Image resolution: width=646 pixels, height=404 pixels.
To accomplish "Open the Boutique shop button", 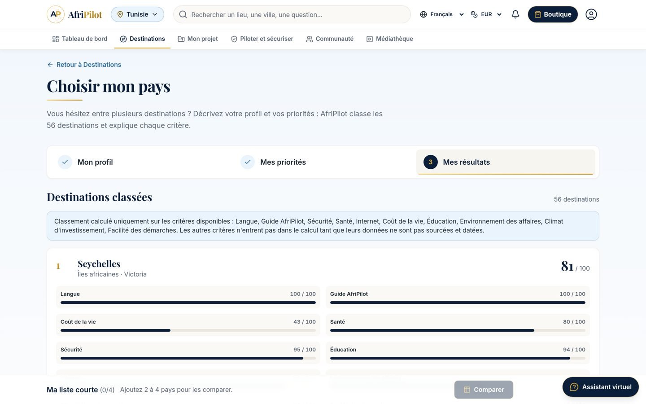I will (553, 14).
